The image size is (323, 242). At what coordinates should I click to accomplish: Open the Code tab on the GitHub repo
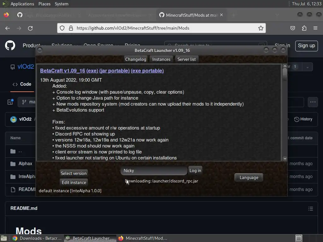(22, 84)
